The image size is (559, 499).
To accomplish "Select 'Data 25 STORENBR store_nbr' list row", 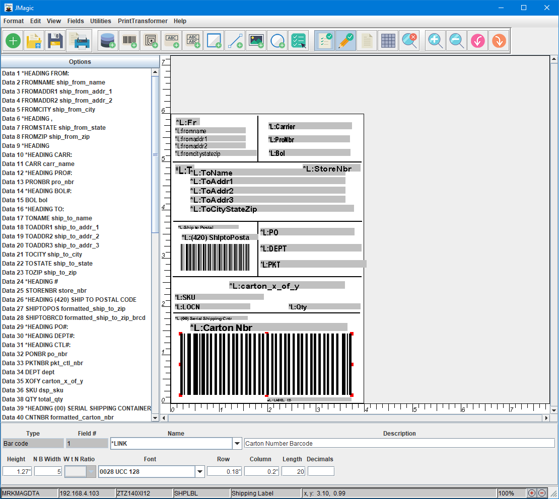I will [76, 291].
